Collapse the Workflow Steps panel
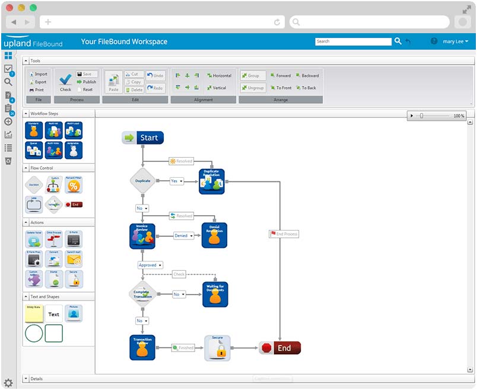477x390 pixels. [26, 113]
